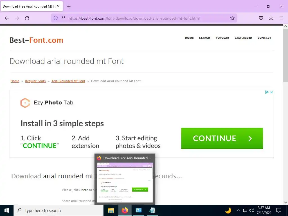Open the Downloads arrow icon in toolbar
Image resolution: width=288 pixels, height=216 pixels.
[271, 18]
